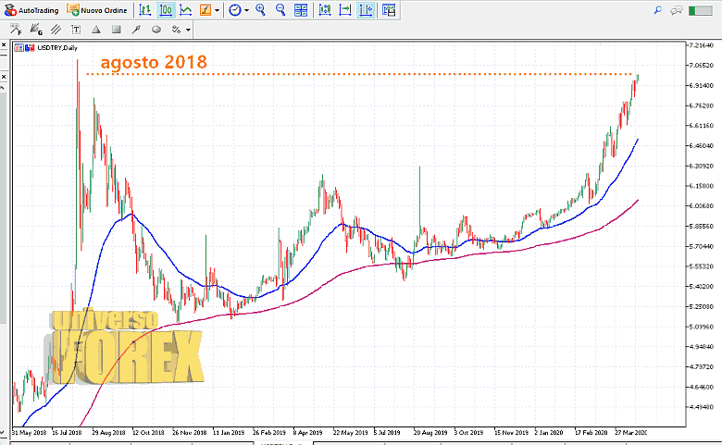
Task: Switch chart to line chart view
Action: [x=185, y=10]
